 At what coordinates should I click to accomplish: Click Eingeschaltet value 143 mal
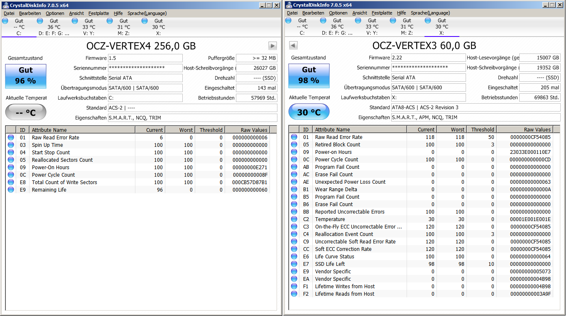(256, 88)
